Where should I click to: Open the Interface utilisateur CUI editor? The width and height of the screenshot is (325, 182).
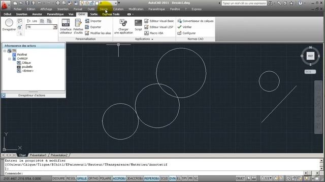[66, 26]
